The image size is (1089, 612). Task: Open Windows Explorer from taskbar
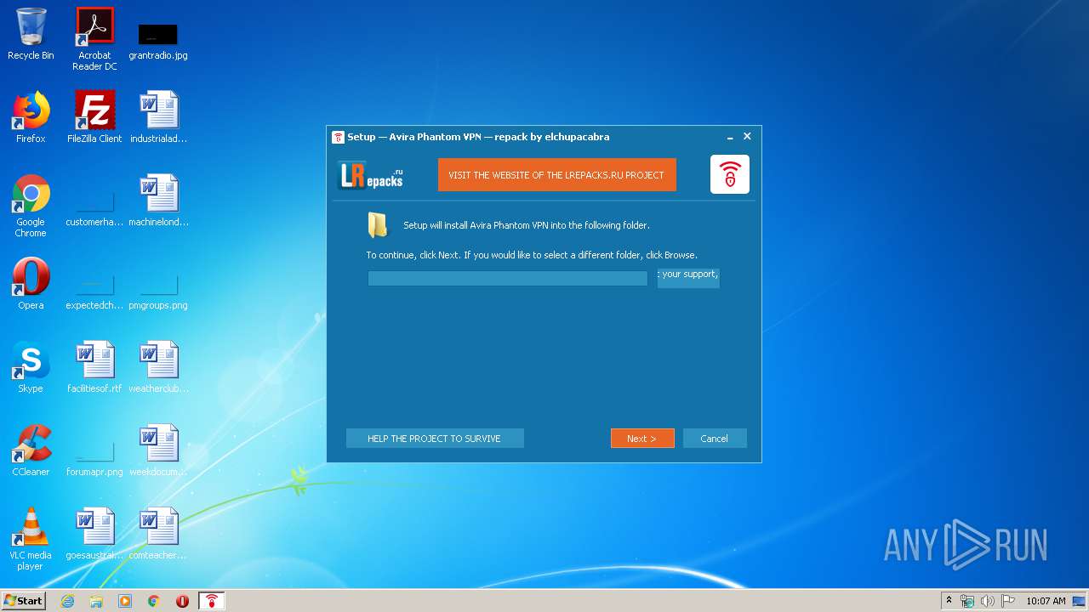pyautogui.click(x=96, y=601)
